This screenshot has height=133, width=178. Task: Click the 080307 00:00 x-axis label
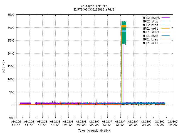94,124
